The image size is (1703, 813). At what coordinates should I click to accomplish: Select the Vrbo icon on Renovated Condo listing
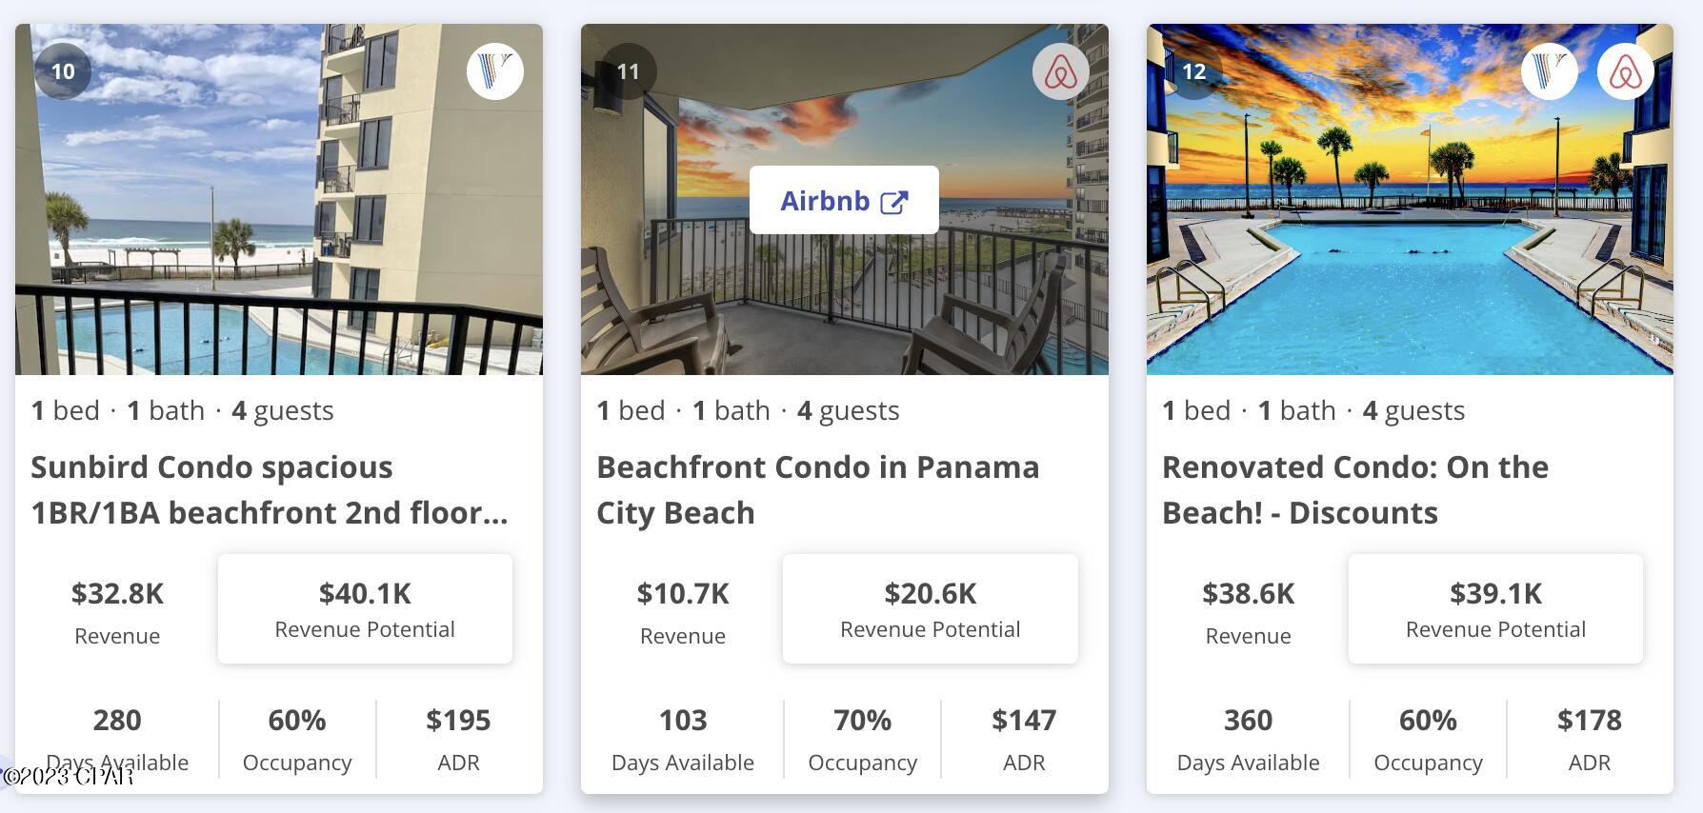coord(1550,70)
